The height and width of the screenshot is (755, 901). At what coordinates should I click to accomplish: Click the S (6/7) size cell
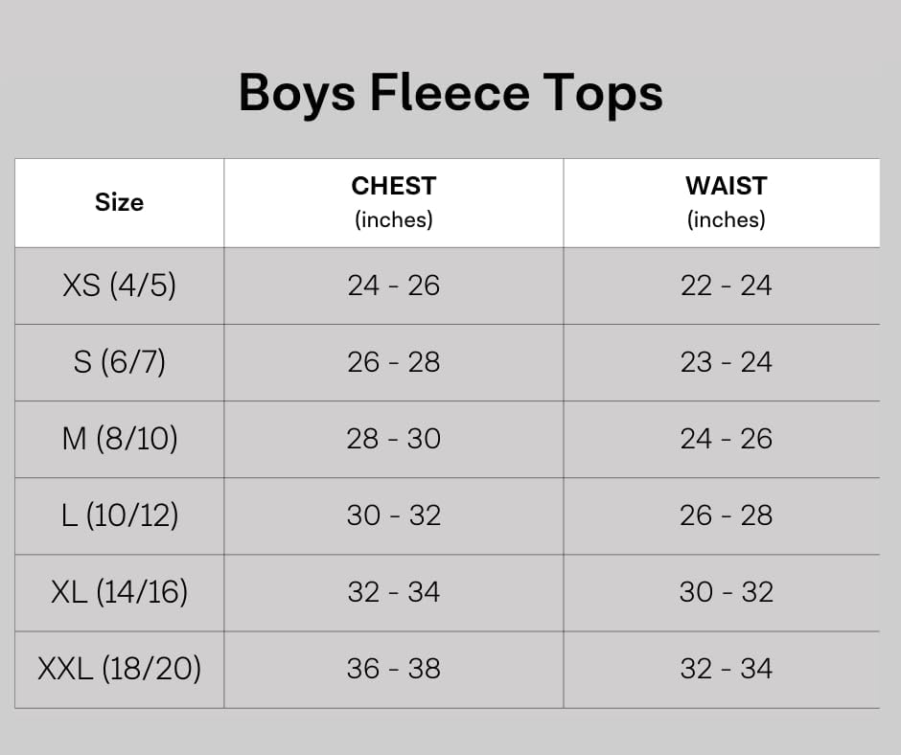(x=119, y=362)
